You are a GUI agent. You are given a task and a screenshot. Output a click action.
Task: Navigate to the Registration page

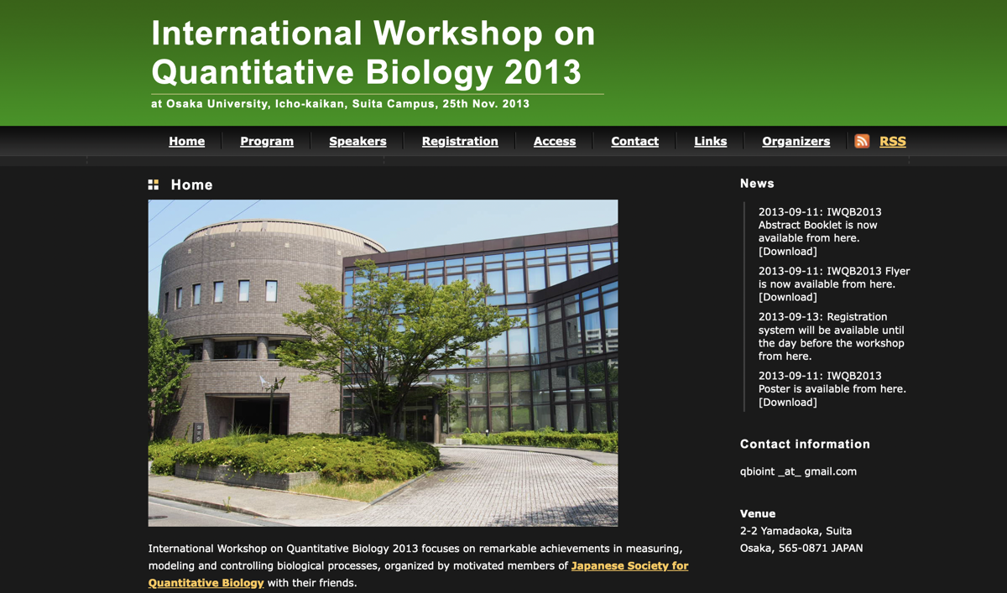[460, 141]
